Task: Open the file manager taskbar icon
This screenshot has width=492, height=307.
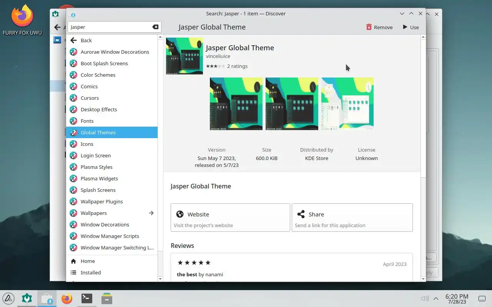Action: [x=107, y=298]
